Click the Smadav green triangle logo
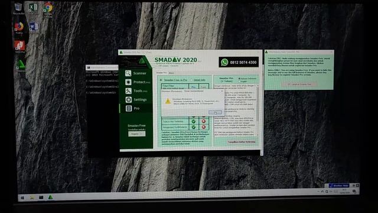The height and width of the screenshot is (213, 378). [142, 60]
